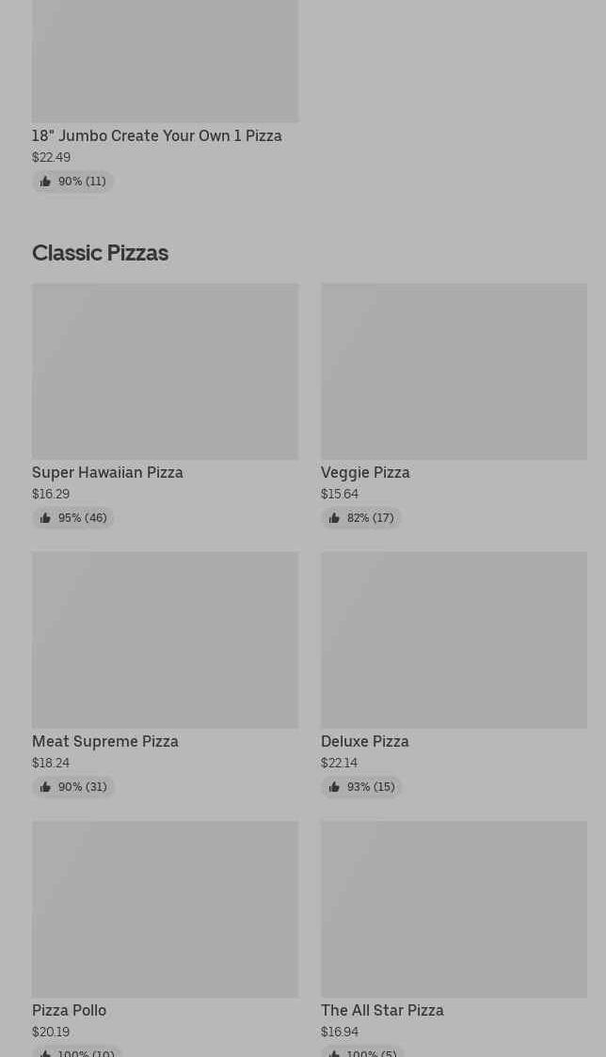606x1057 pixels.
Task: Click the Classic Pizzas section heading
Action: click(x=100, y=253)
